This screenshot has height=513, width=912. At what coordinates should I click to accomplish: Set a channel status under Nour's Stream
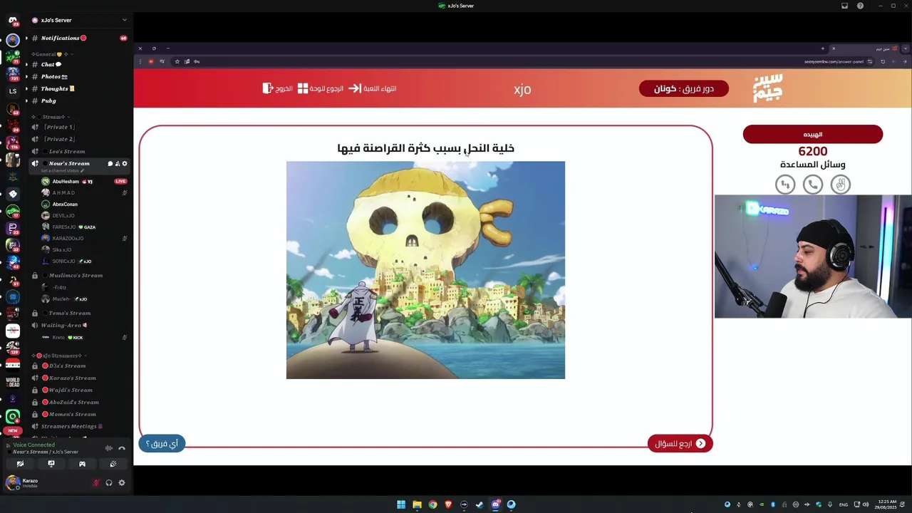(x=63, y=171)
